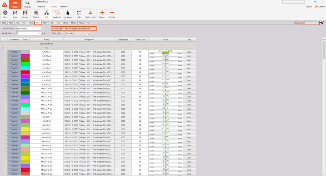Toggle Transfer for MU6:AI A-1
The width and height of the screenshot is (326, 176).
click(14, 52)
